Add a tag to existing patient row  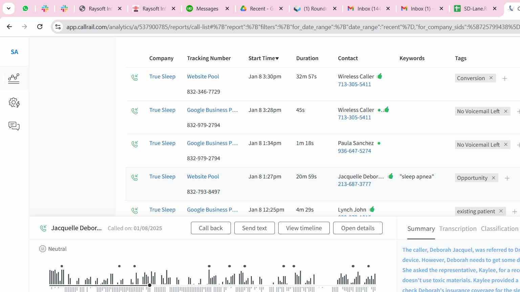514,212
